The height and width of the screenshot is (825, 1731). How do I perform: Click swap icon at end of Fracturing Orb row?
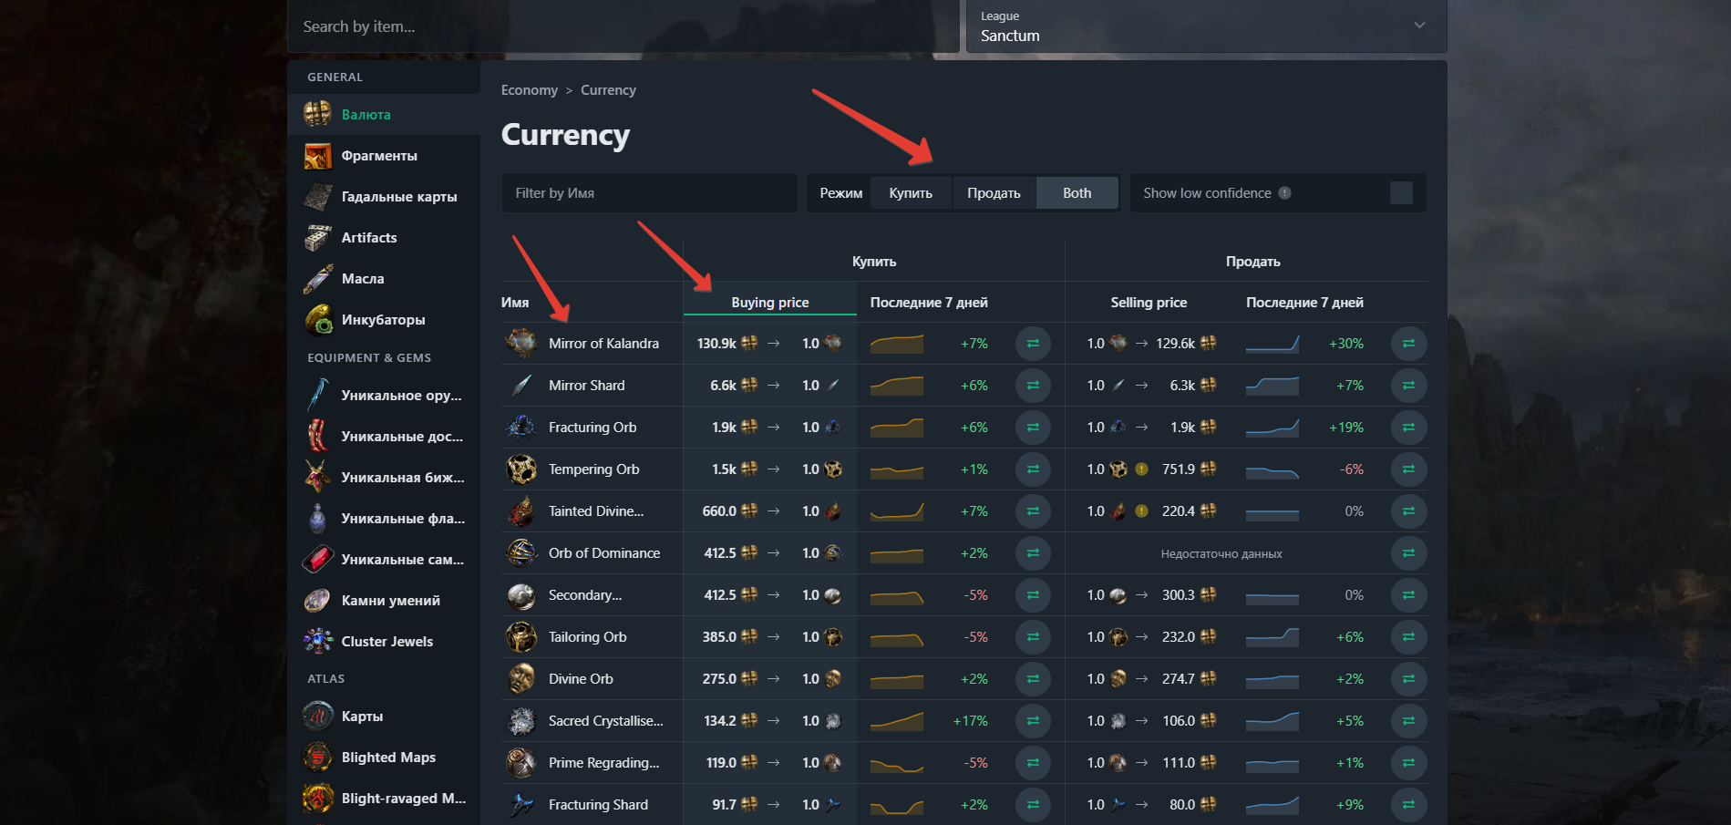pyautogui.click(x=1408, y=428)
